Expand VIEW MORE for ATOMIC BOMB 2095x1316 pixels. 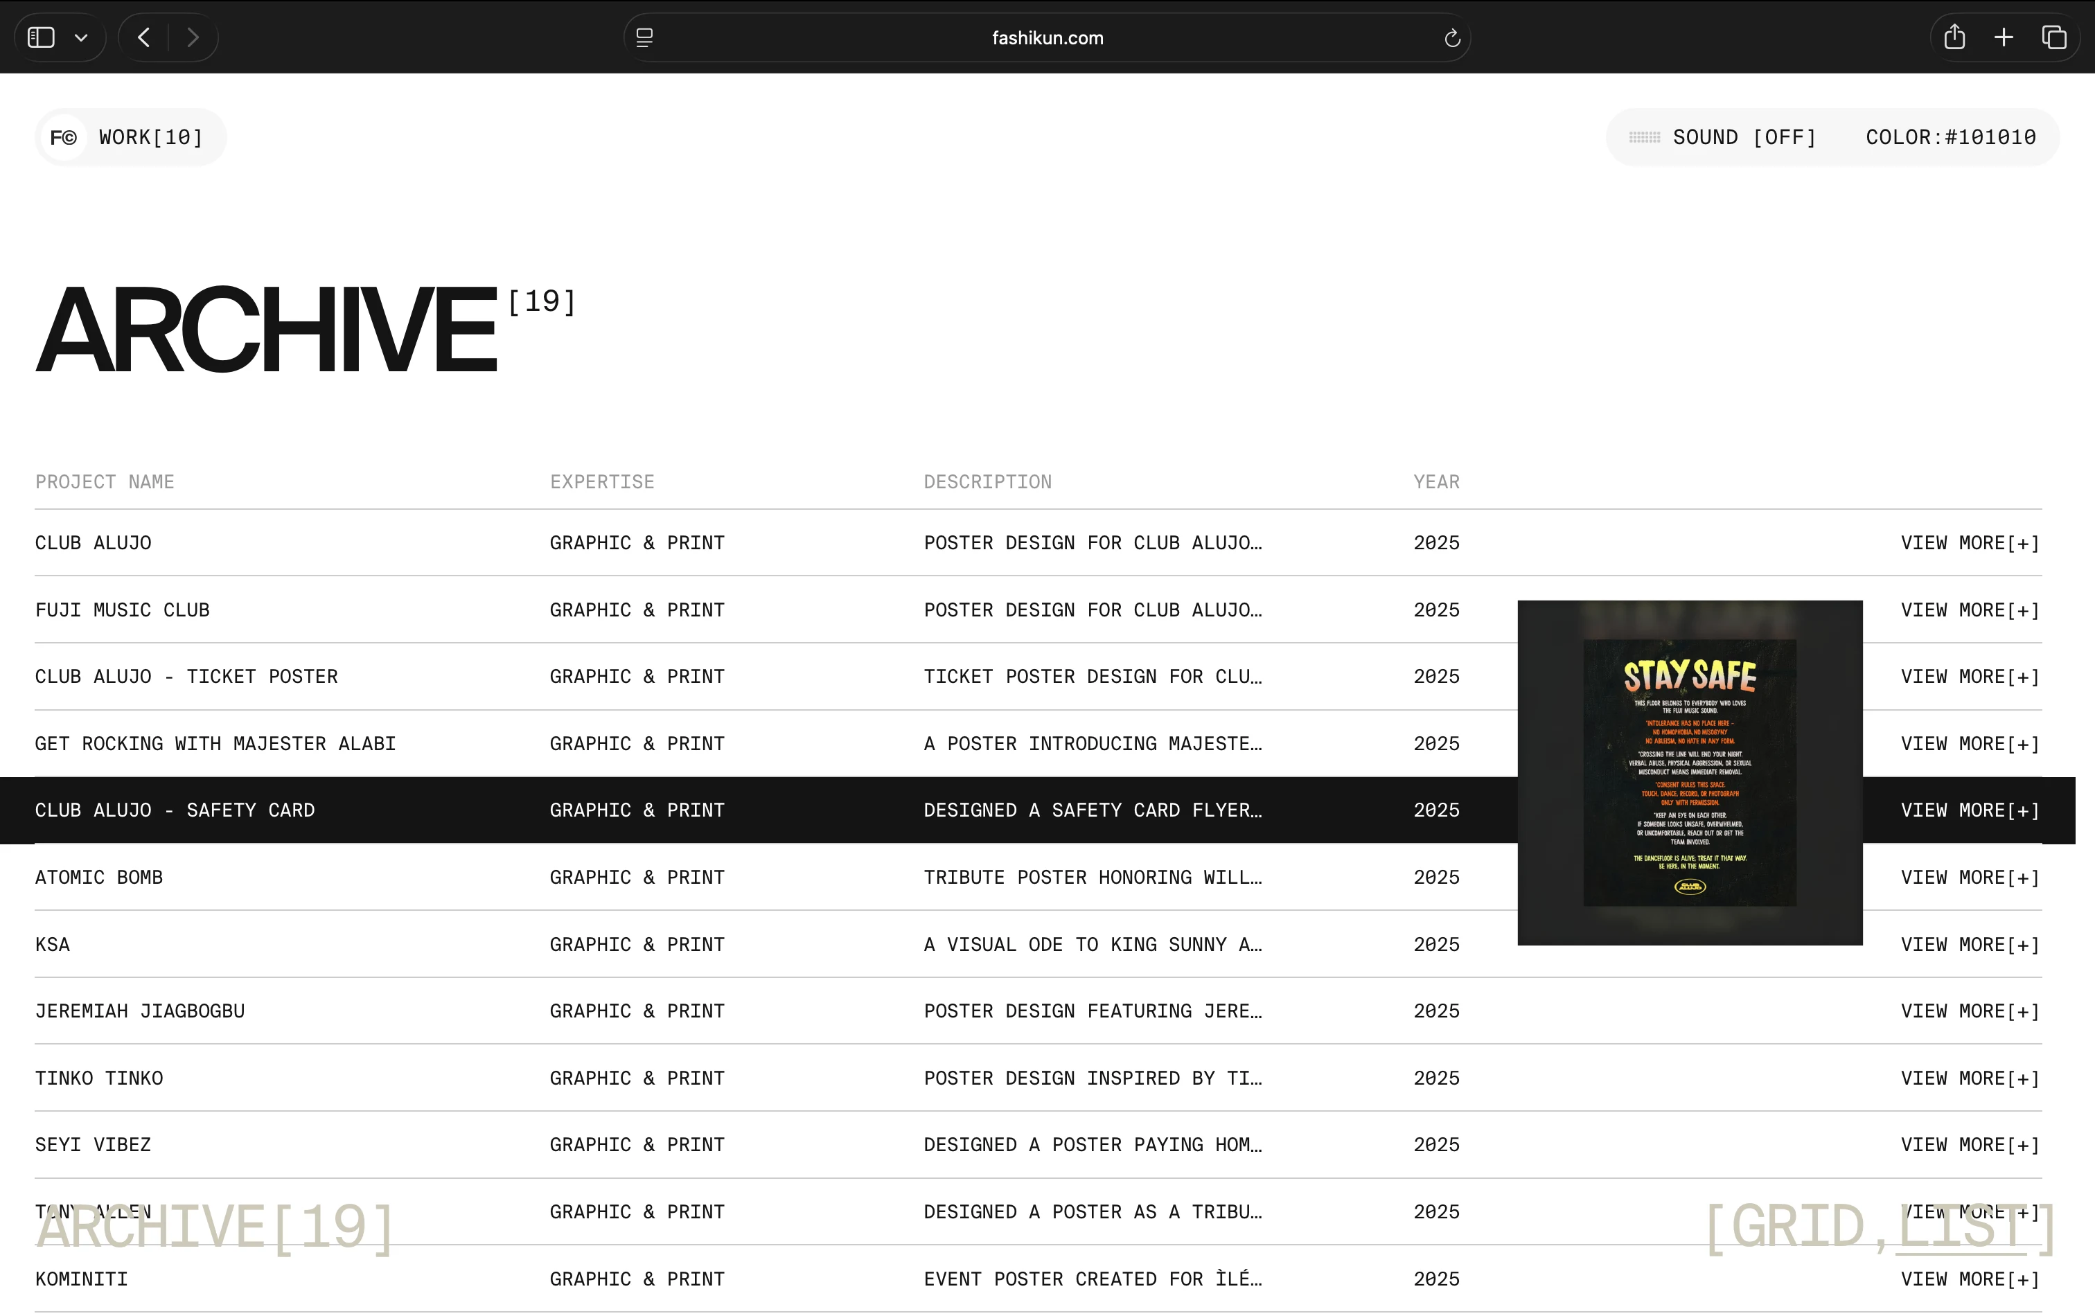[1969, 877]
